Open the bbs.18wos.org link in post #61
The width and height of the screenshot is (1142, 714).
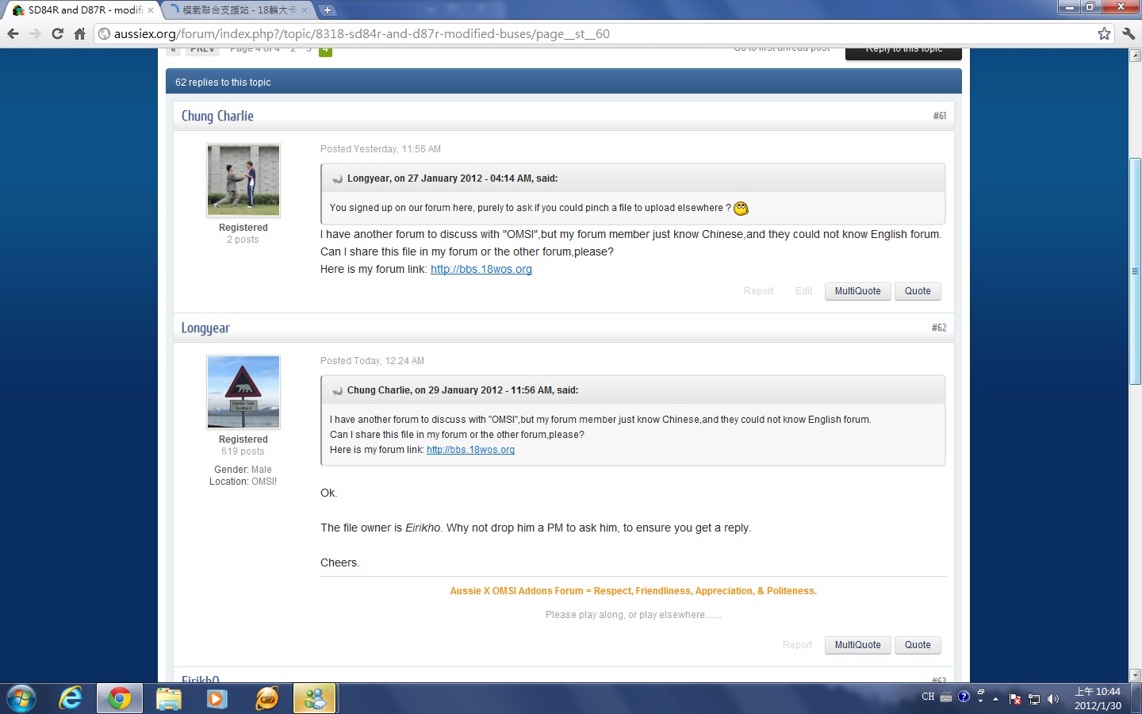[481, 269]
